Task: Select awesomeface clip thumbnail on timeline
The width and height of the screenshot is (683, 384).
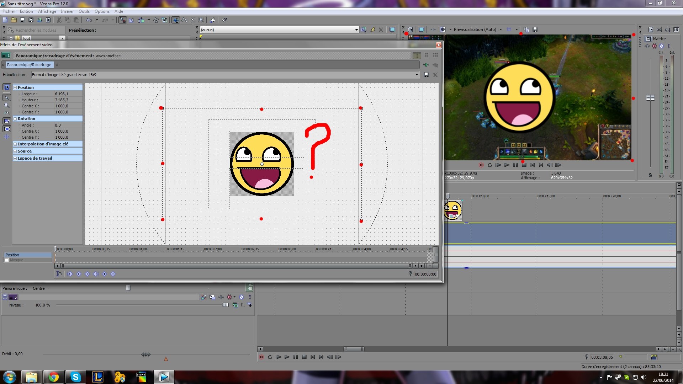Action: coord(453,210)
